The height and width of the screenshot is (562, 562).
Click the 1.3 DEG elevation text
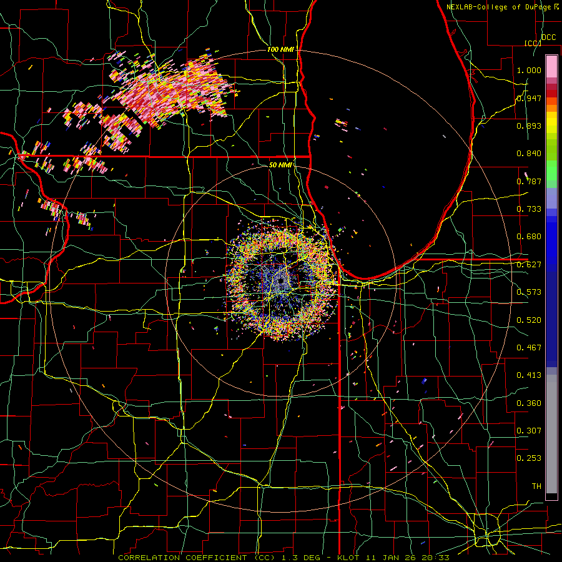coord(300,558)
